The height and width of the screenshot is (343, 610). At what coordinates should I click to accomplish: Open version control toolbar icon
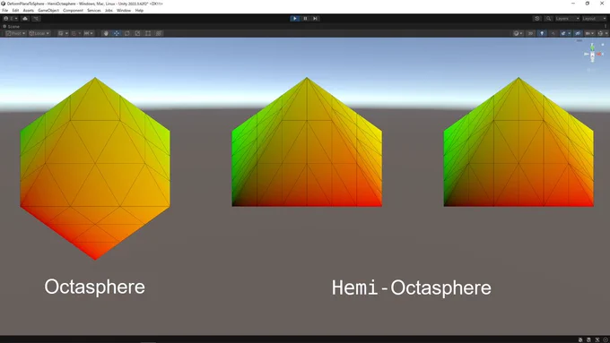pyautogui.click(x=36, y=19)
